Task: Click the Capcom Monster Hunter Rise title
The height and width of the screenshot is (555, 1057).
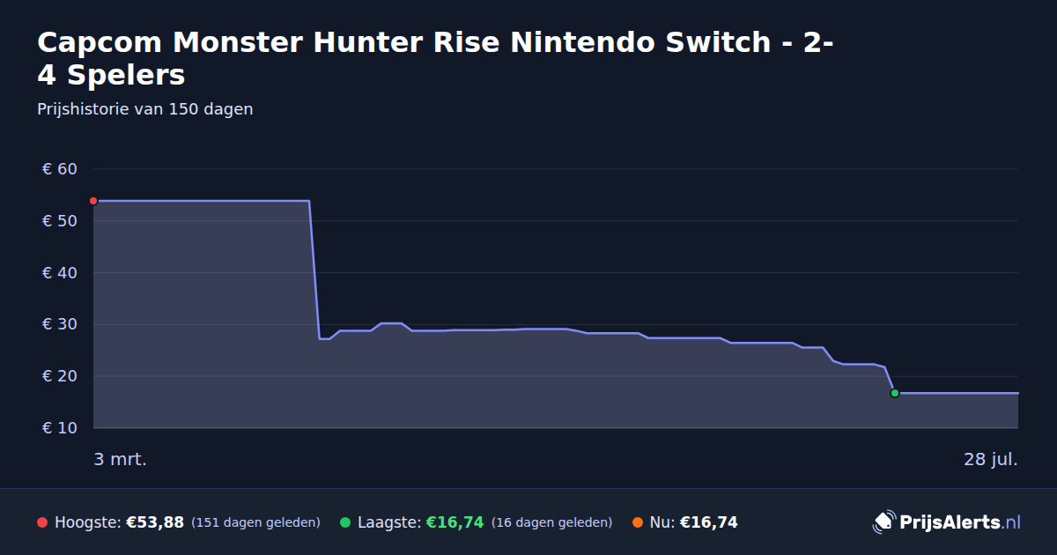Action: click(436, 58)
